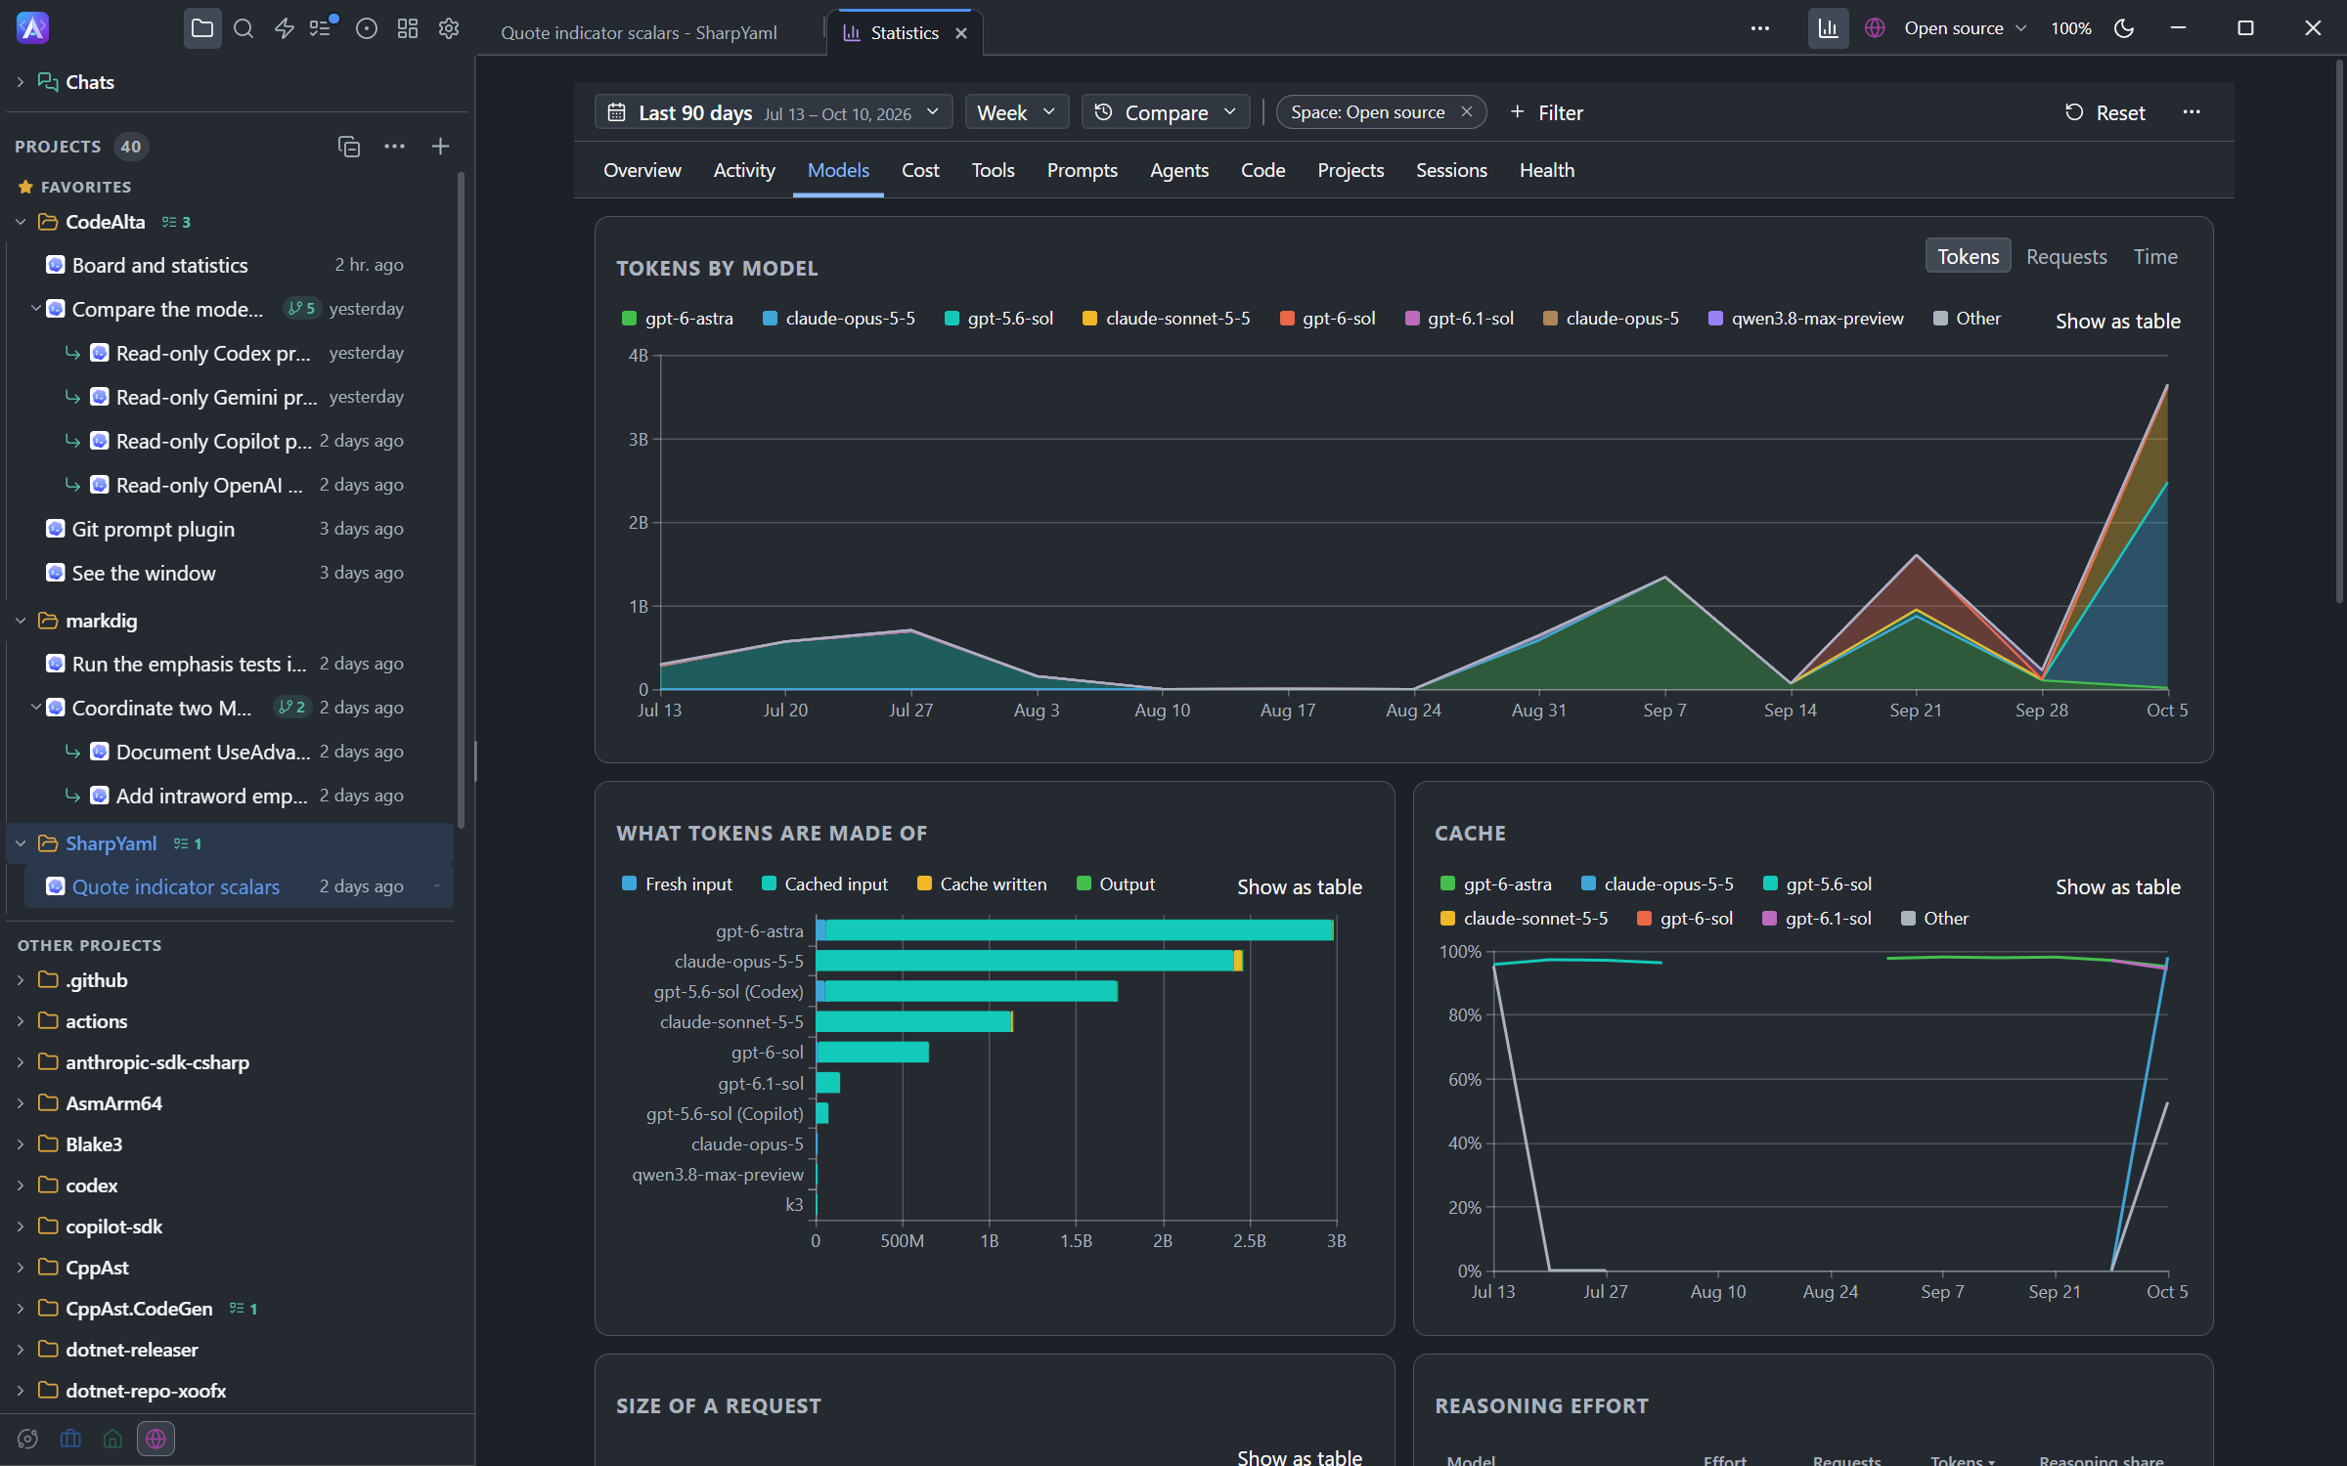Screen dimensions: 2347x1466
Task: Toggle gpt-6-astra legend in Tokens by Model
Action: (678, 318)
